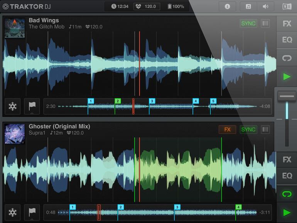This screenshot has width=297, height=223.
Task: Click green loop region in Ghoster waveform
Action: click(178, 170)
